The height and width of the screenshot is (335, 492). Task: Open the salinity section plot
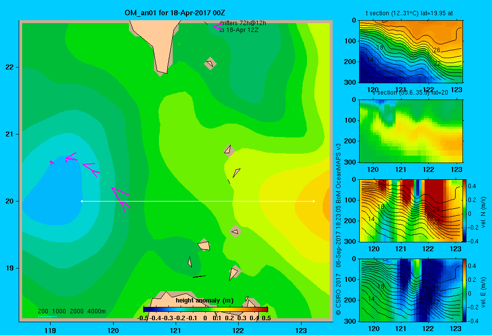coord(411,131)
